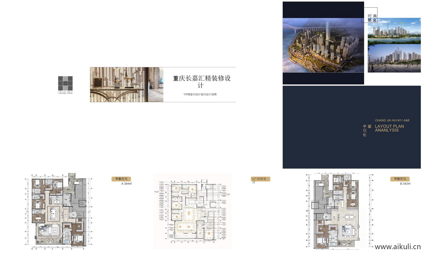Select the A 394㎡ area label
The height and width of the screenshot is (254, 424).
tap(126, 184)
